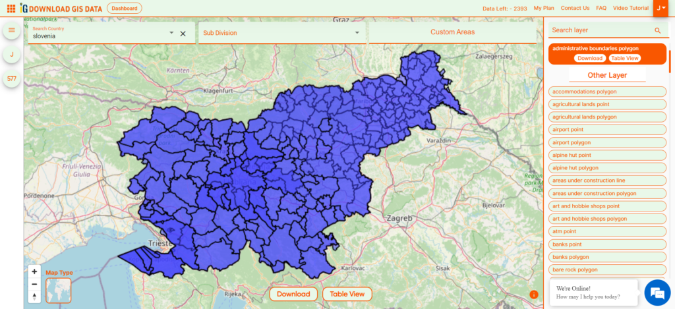
Task: Click the Klagenfurt label on map
Action: click(x=218, y=91)
